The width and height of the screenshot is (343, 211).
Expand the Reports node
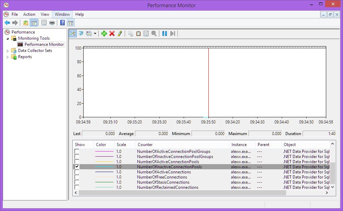click(x=8, y=57)
